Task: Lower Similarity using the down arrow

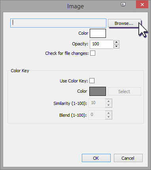Action: tap(109, 105)
